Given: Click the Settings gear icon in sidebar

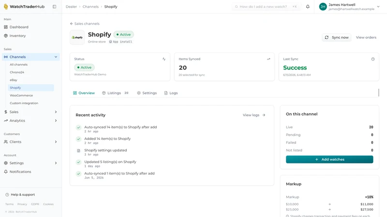Looking at the screenshot, I should pyautogui.click(x=6, y=163).
